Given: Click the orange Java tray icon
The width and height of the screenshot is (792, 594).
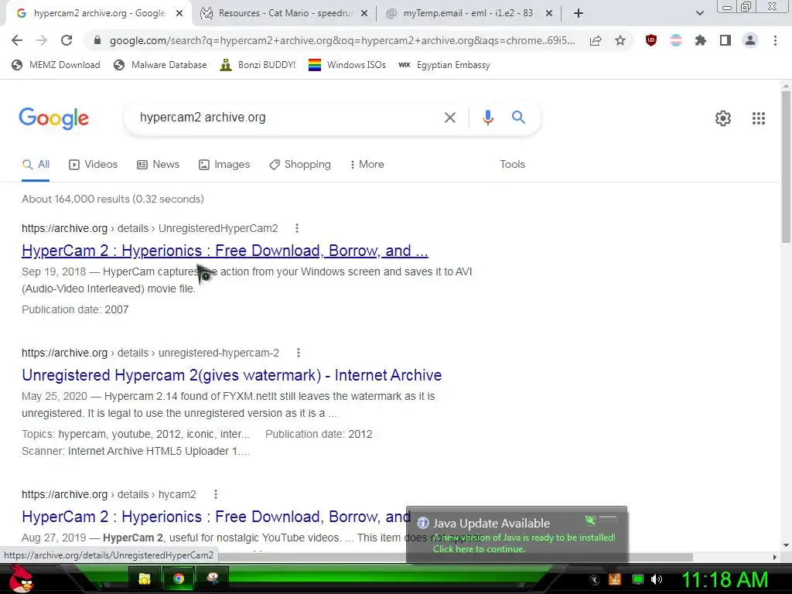Looking at the screenshot, I should 614,579.
